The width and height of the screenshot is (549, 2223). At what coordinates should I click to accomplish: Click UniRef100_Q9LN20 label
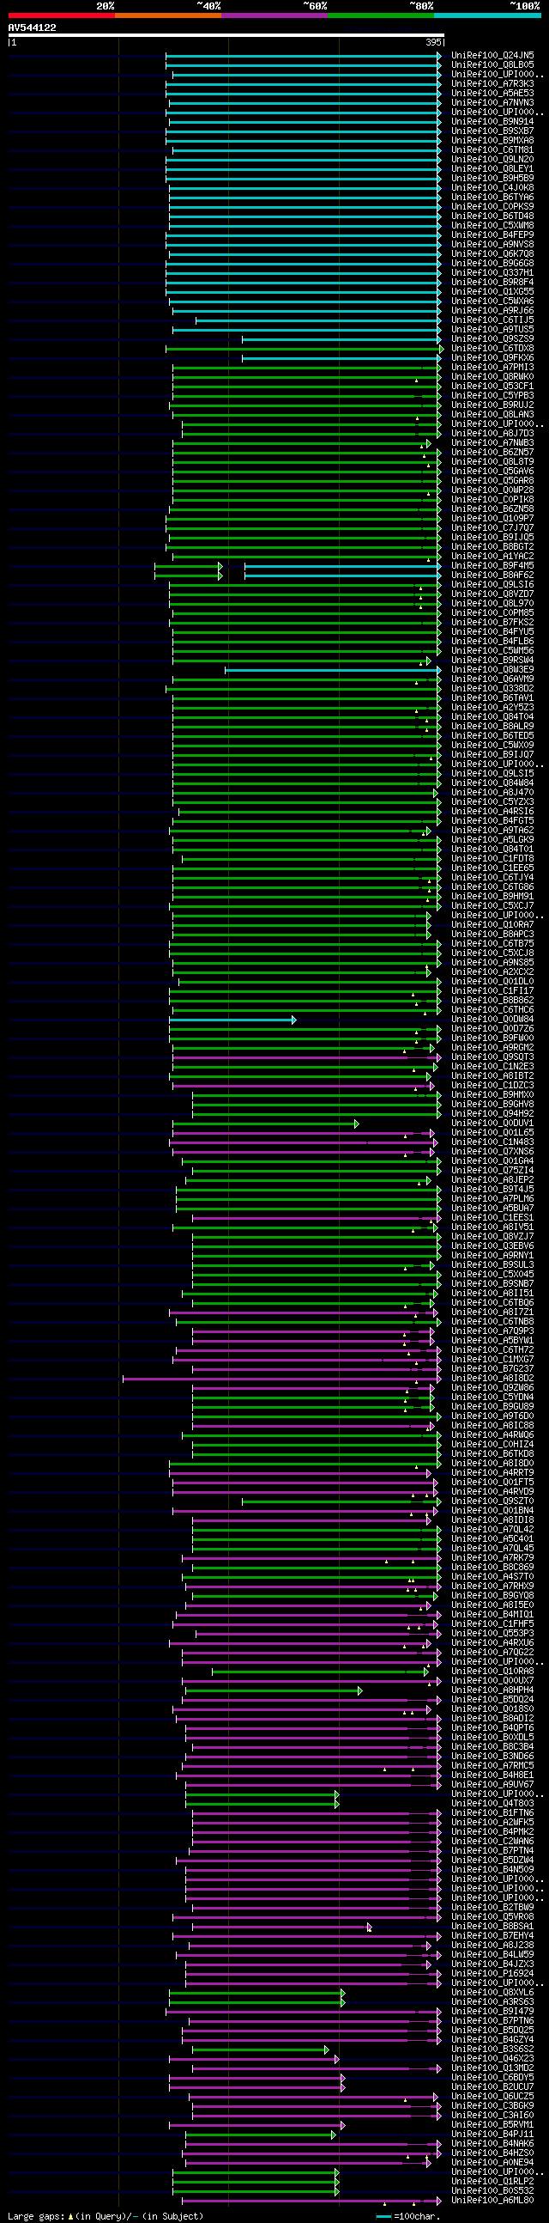pyautogui.click(x=492, y=160)
